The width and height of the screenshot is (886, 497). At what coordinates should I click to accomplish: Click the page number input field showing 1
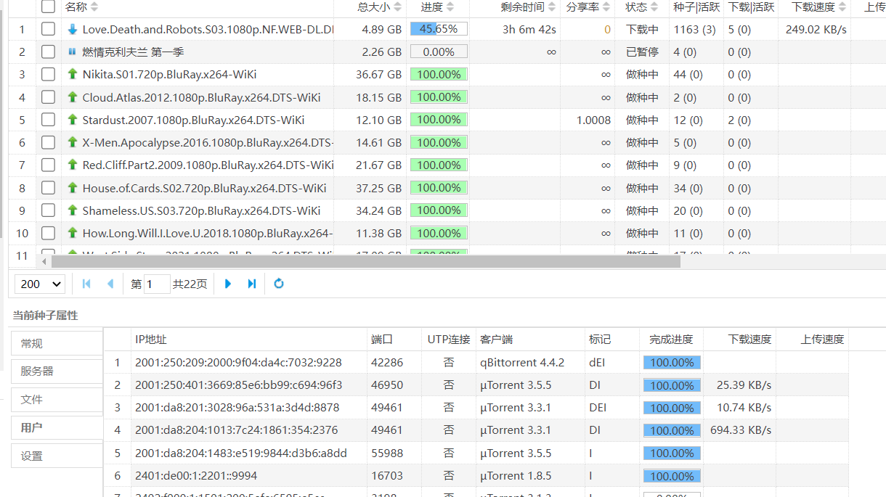(157, 284)
